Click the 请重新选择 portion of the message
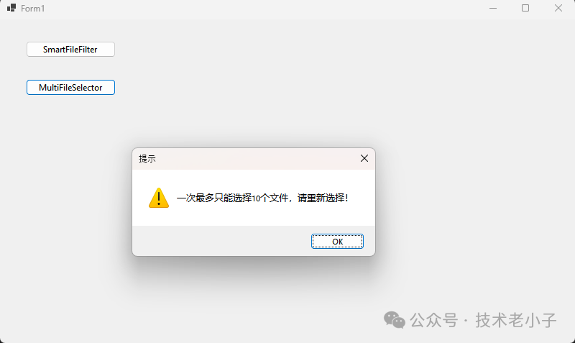Screen dimensions: 575x343 click(323, 198)
